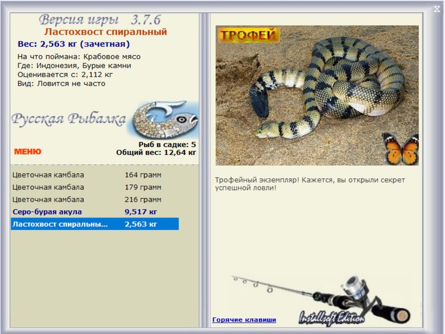Select the Цветочная камбала 216 грамм row
The height and width of the screenshot is (334, 445).
[x=95, y=200]
